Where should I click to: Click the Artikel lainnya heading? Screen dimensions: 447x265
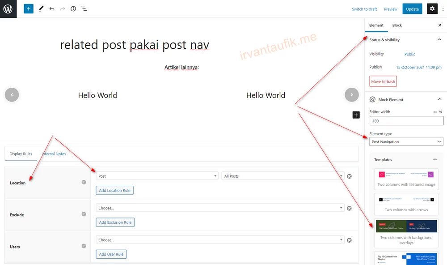click(x=181, y=68)
